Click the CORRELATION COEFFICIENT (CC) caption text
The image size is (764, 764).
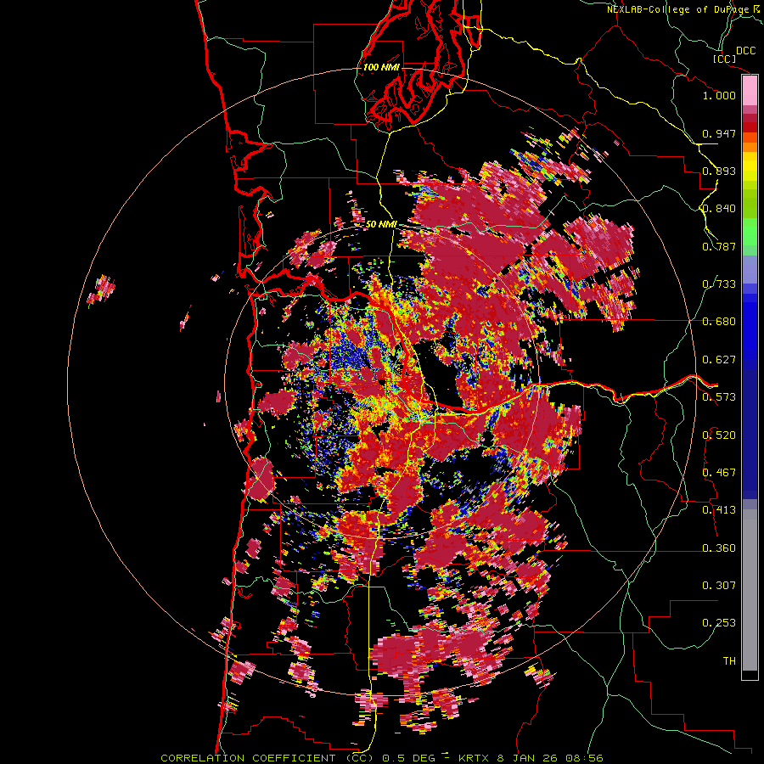pos(267,758)
